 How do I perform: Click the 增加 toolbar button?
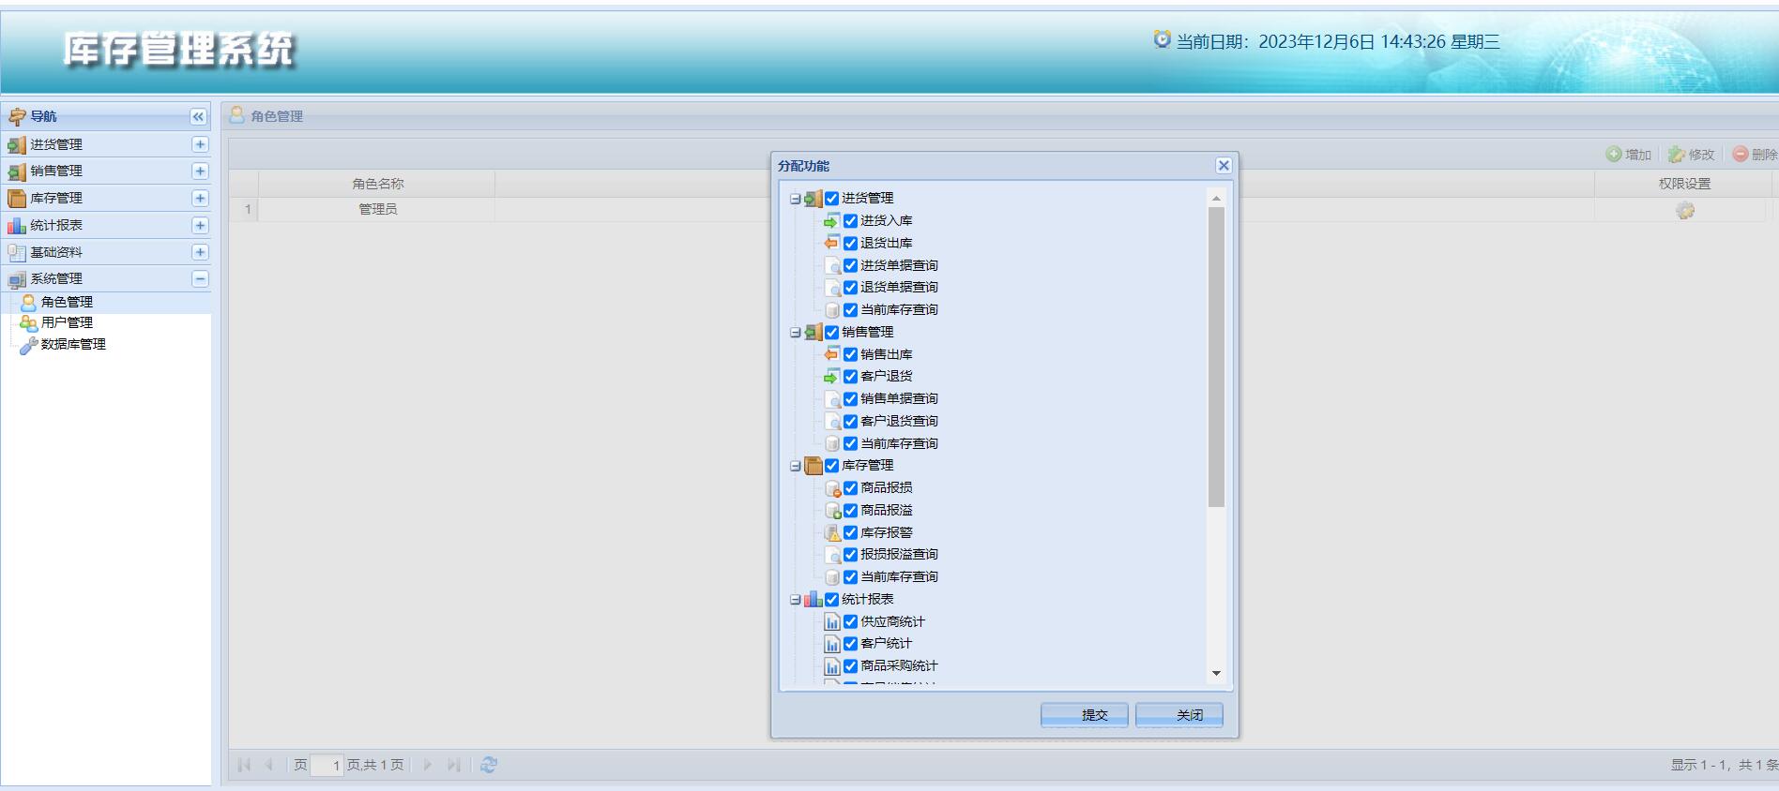[1628, 155]
